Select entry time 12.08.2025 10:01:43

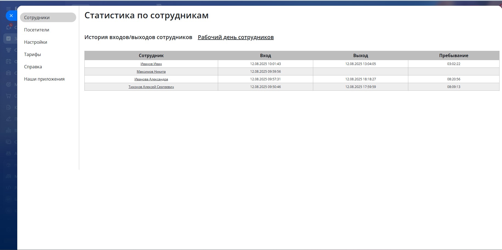pyautogui.click(x=266, y=64)
